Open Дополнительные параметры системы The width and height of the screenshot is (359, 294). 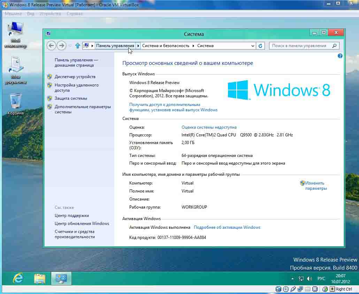pyautogui.click(x=83, y=109)
